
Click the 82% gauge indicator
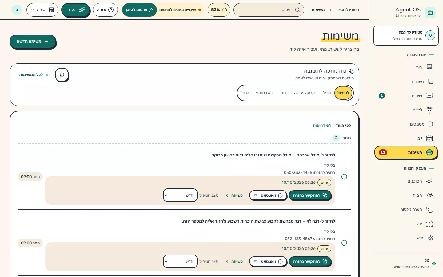(x=219, y=10)
